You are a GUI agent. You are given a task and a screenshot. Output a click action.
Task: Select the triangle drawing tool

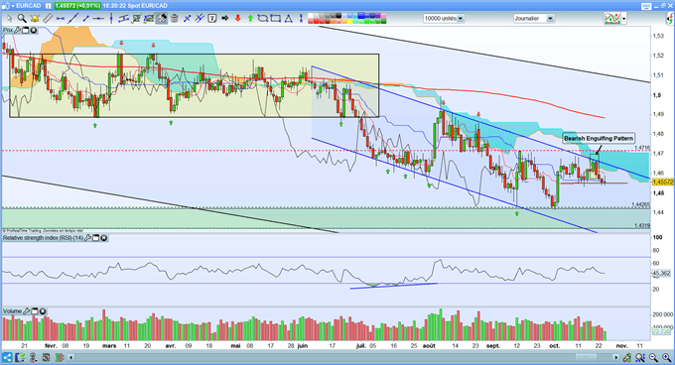click(x=289, y=19)
